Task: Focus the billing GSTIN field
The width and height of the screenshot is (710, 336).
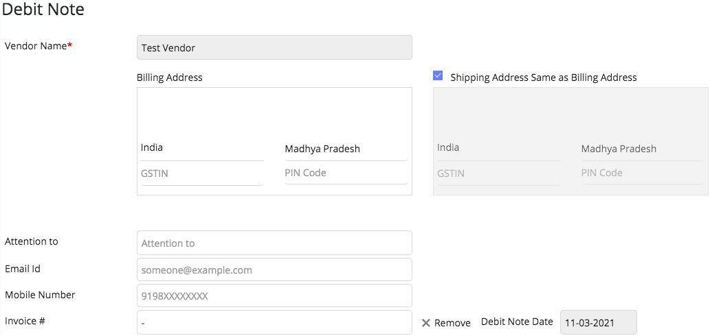Action: 201,173
